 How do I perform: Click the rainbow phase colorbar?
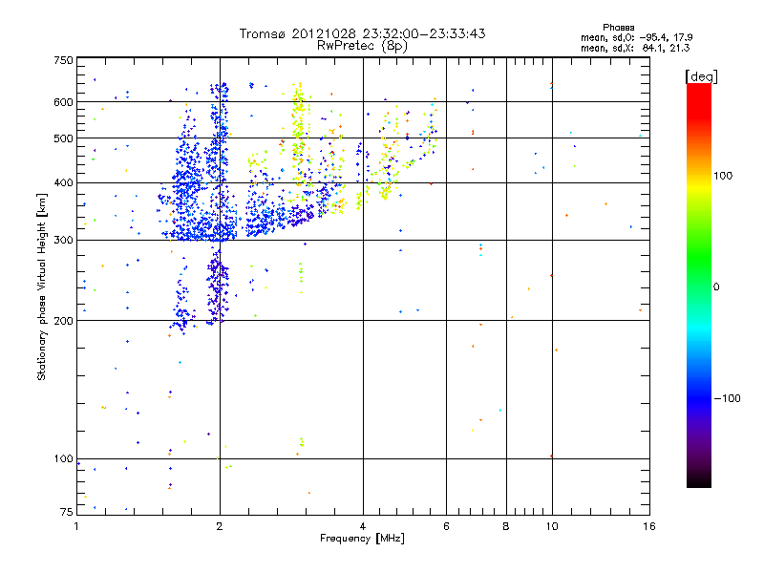click(x=699, y=286)
